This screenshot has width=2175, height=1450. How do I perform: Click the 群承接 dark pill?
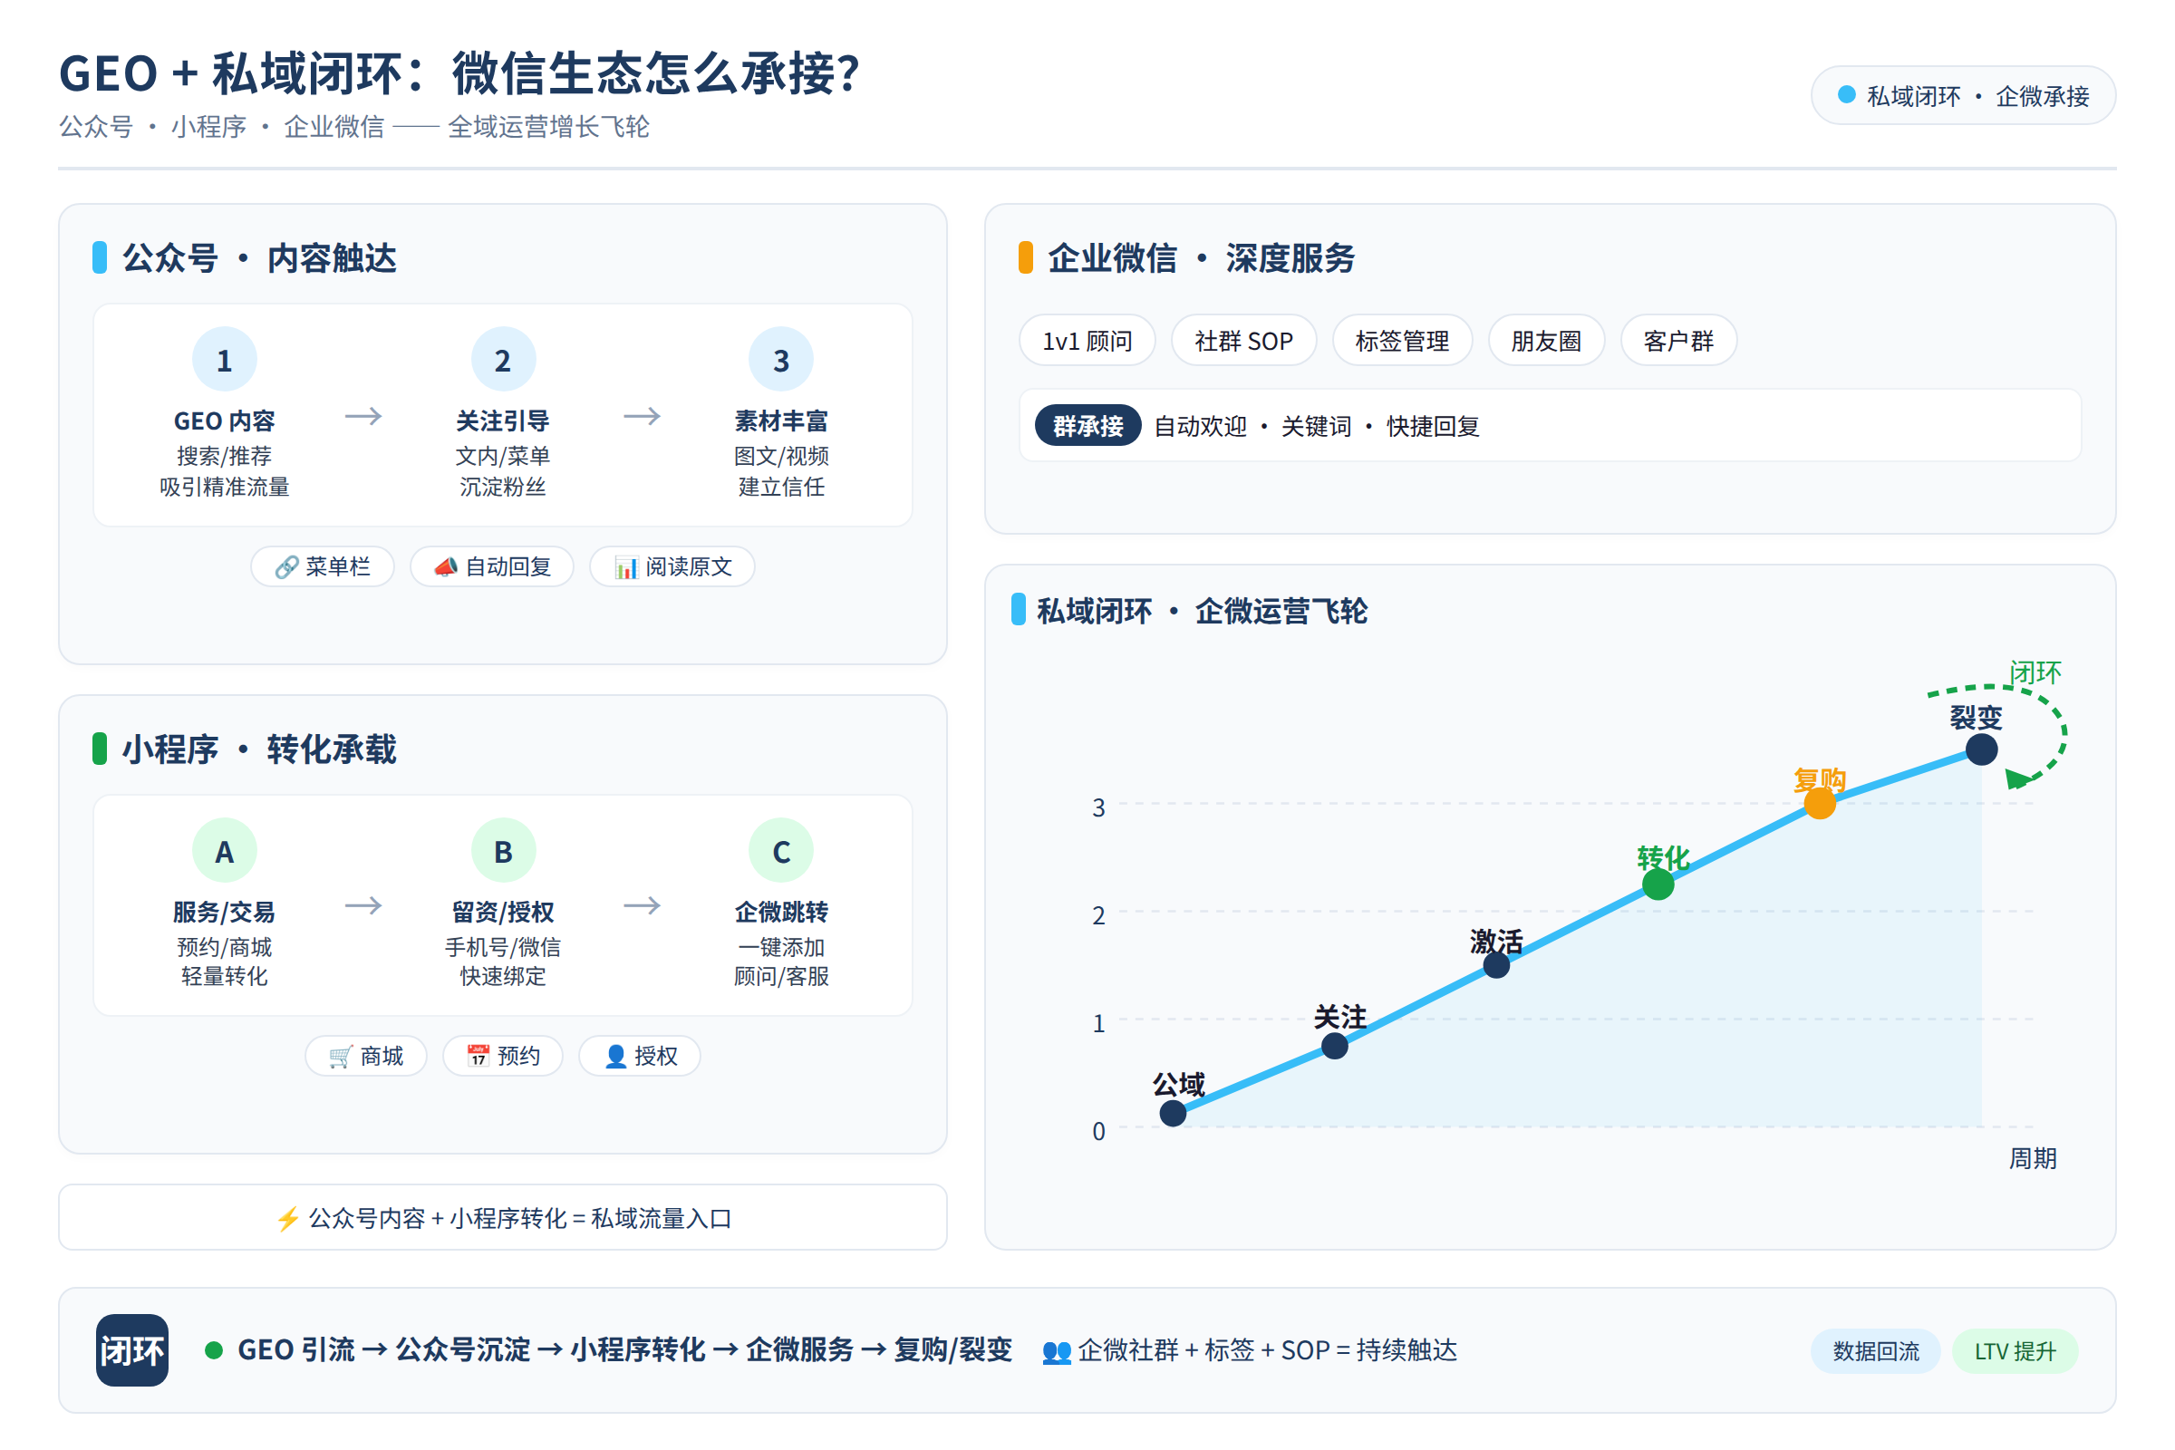(1087, 425)
